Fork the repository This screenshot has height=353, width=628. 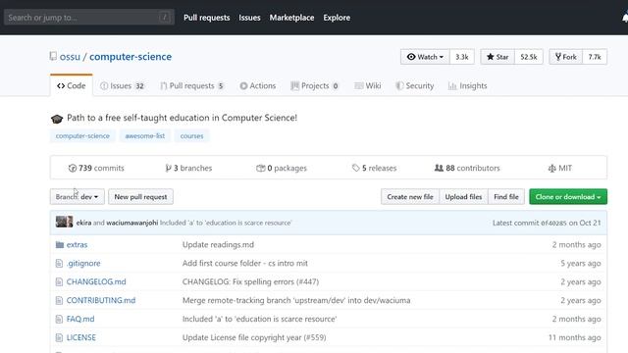566,57
